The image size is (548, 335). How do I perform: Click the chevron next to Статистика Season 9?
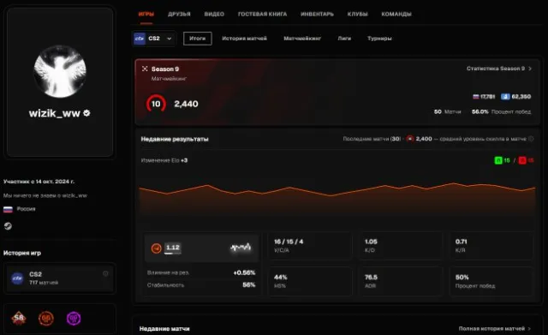pos(530,69)
